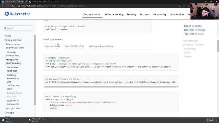The width and height of the screenshot is (219, 123).
Task: Close the Container runtimes tab
Action: tap(26, 2)
